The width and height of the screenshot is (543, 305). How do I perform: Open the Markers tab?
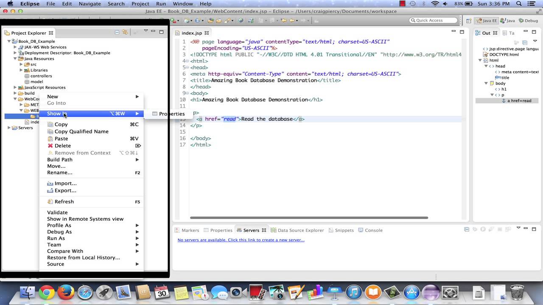click(187, 230)
